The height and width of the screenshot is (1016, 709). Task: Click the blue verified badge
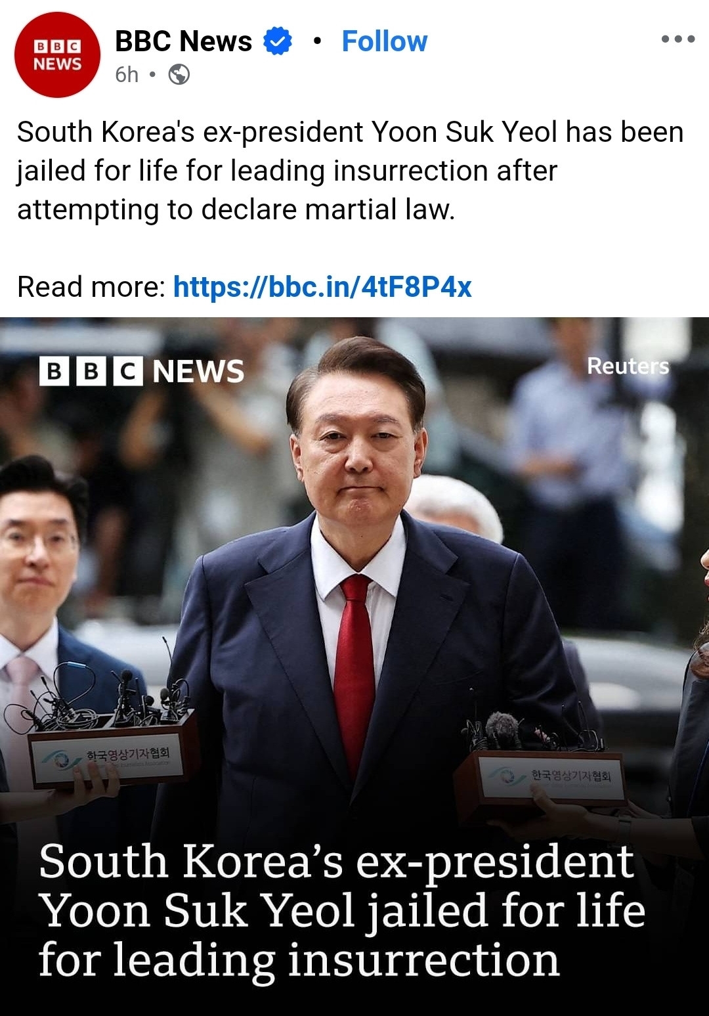(278, 41)
